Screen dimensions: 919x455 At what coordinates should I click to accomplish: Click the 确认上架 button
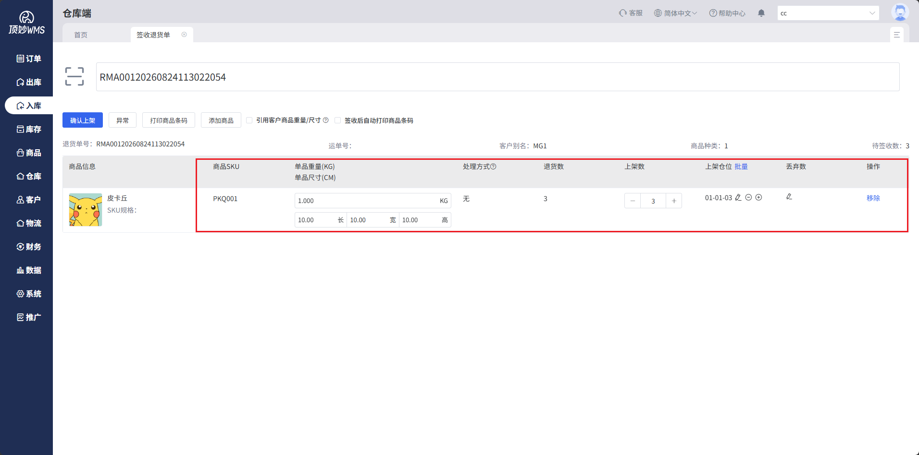point(83,120)
